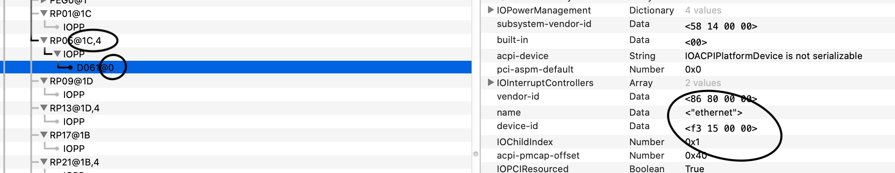
Task: Collapse the RP13@1D,4 tree node
Action: pos(44,108)
